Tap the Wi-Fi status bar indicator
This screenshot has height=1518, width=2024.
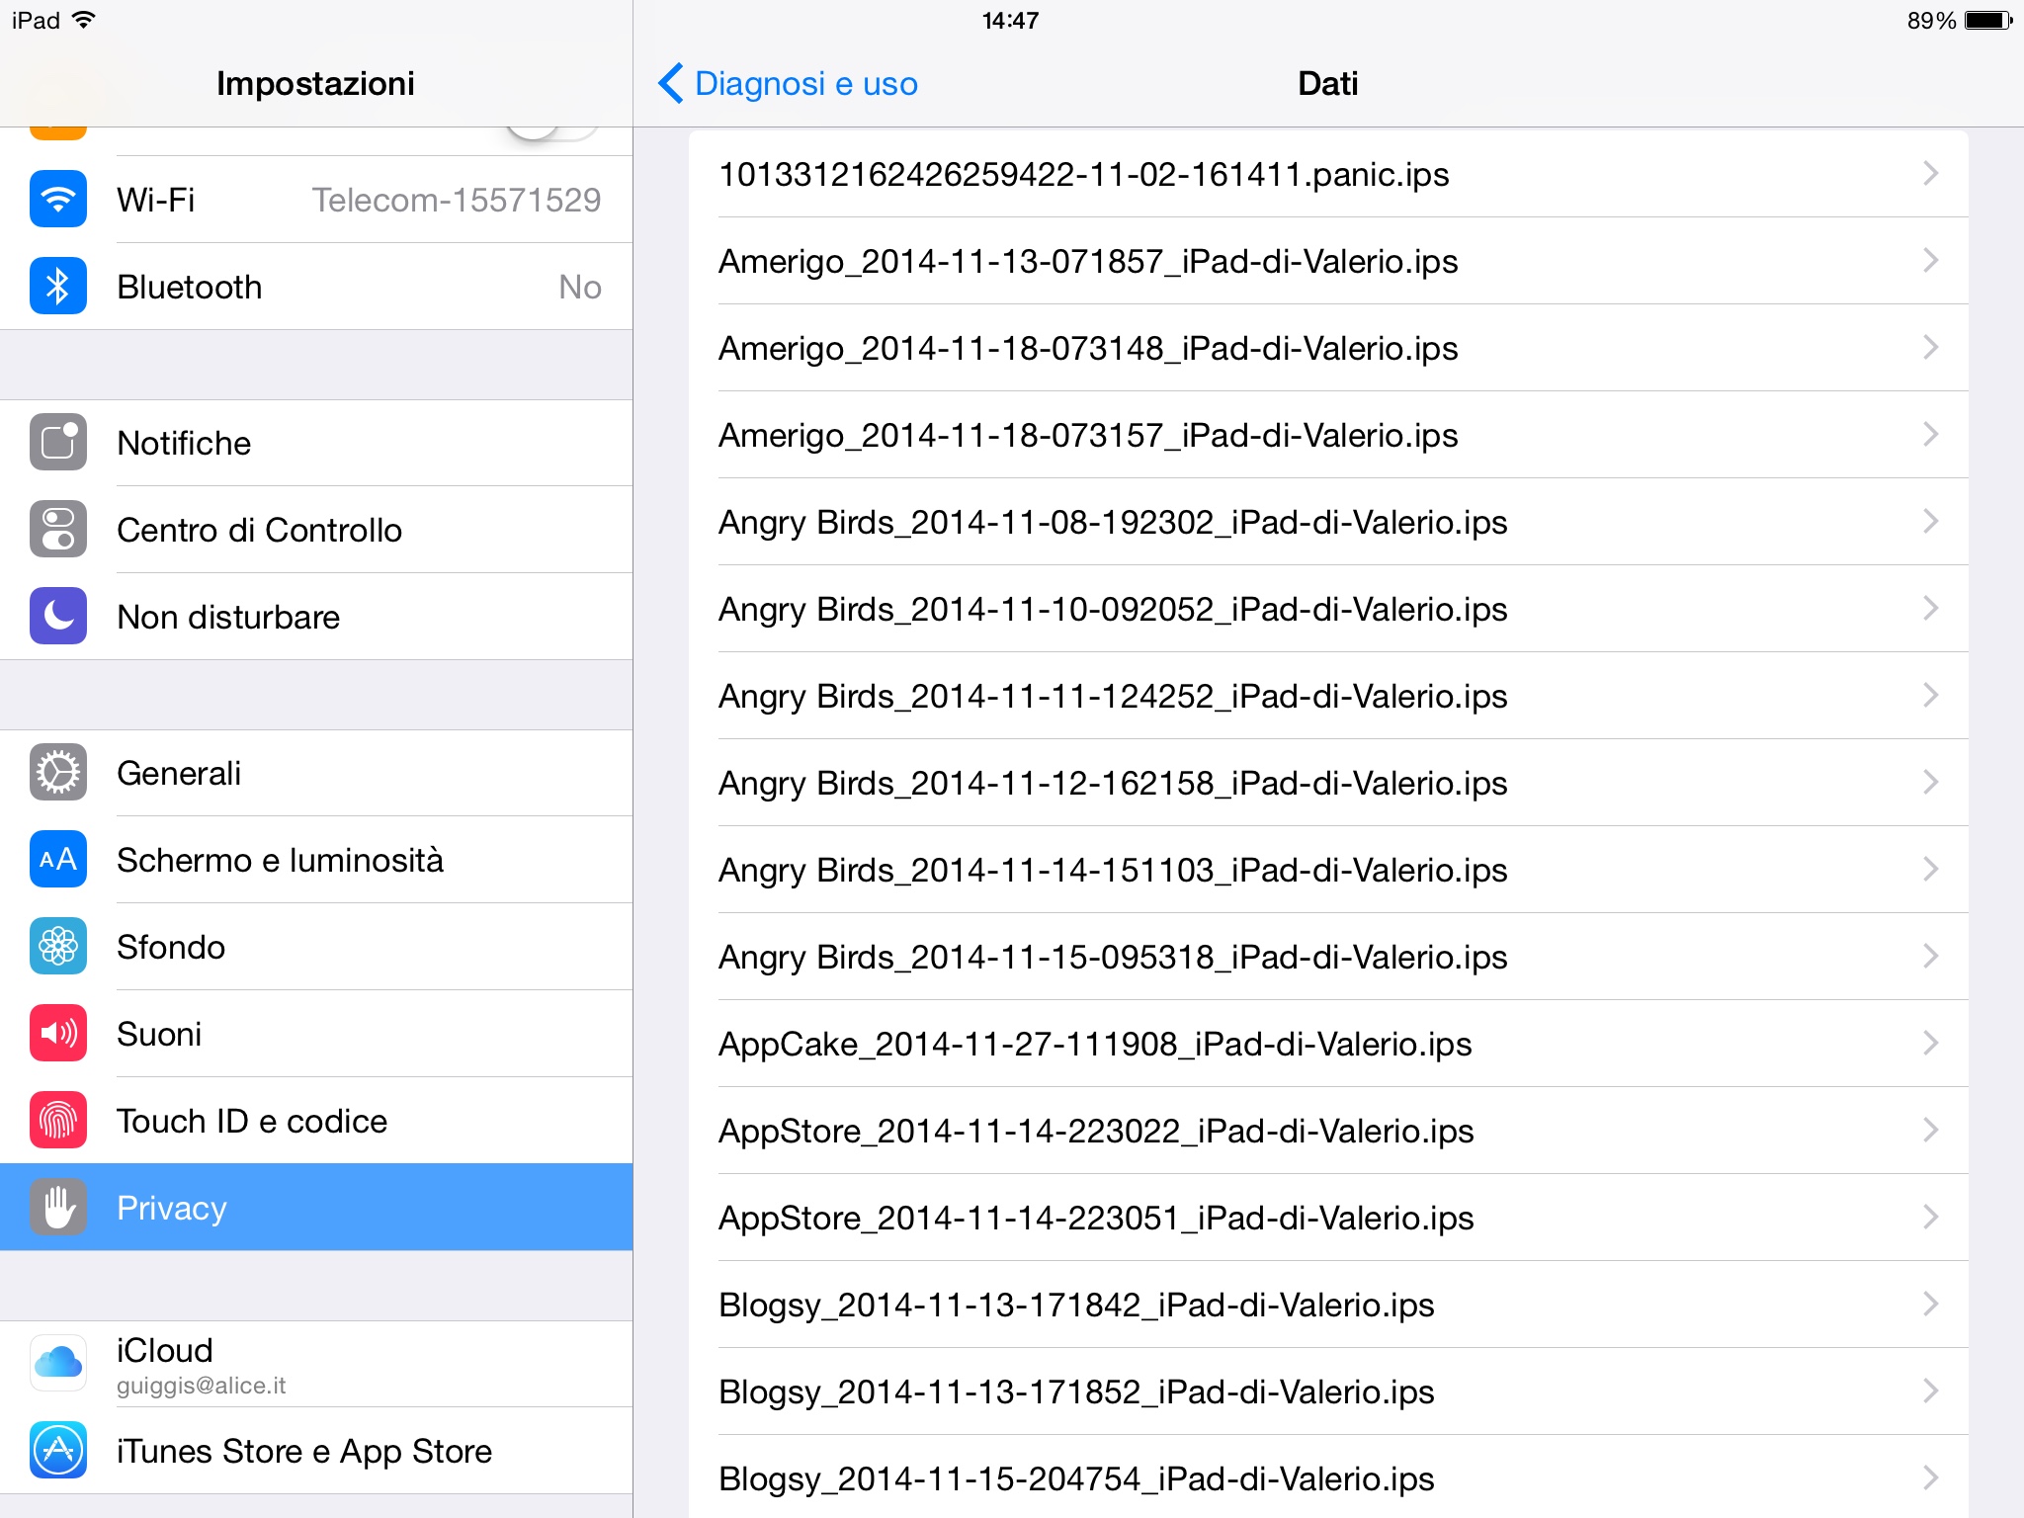(x=85, y=20)
